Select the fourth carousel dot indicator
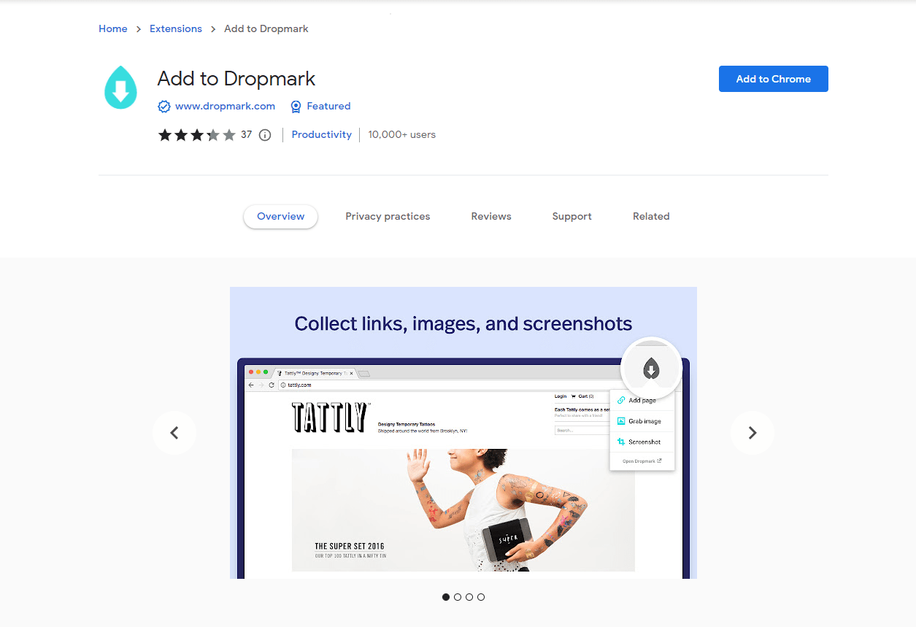Viewport: 916px width, 627px height. (x=481, y=596)
